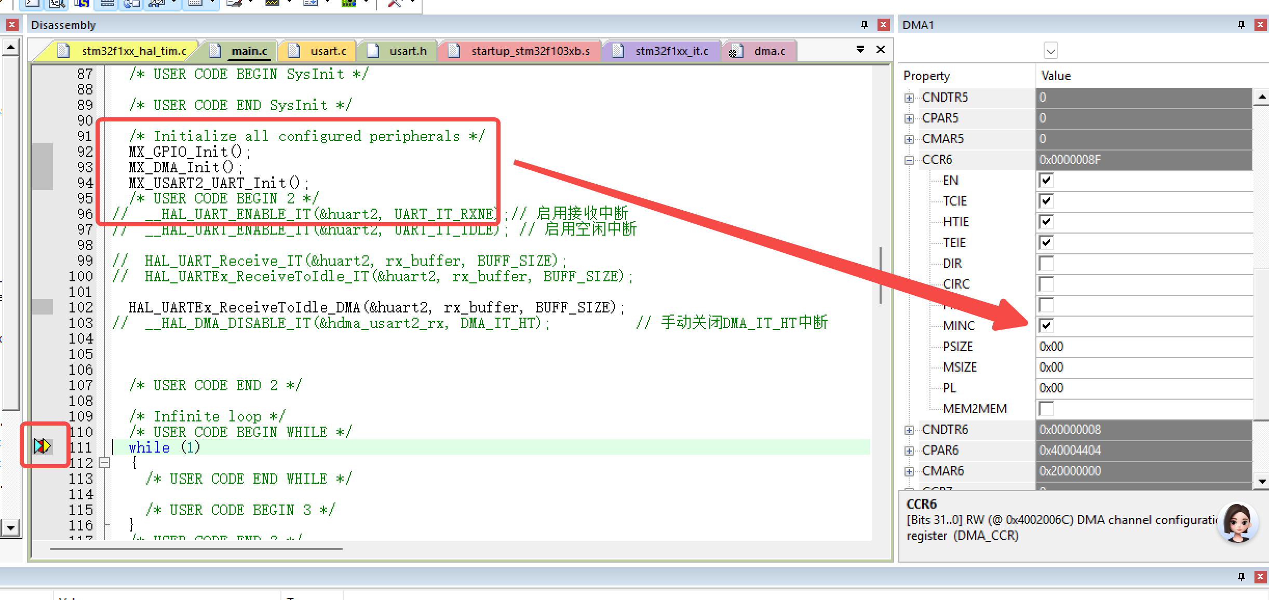Click the program counter arrow at line 111
The image size is (1269, 600).
click(43, 446)
